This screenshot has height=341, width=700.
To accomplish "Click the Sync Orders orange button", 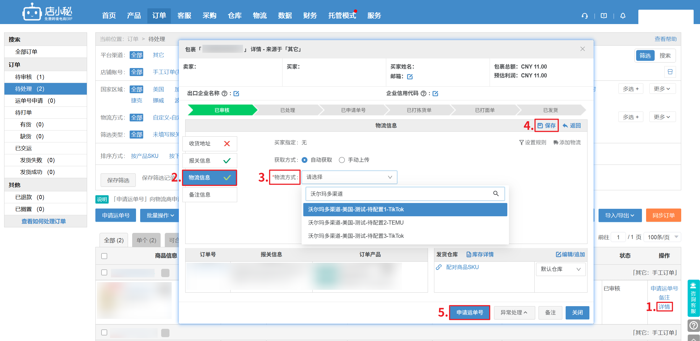I will tap(663, 215).
